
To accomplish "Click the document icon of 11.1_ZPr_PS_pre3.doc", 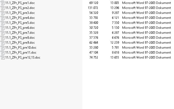I will click(3, 13).
